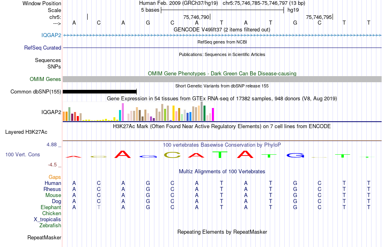The height and width of the screenshot is (247, 382).
Task: Click the 75,746,790 coordinate marker
Action: pyautogui.click(x=196, y=17)
